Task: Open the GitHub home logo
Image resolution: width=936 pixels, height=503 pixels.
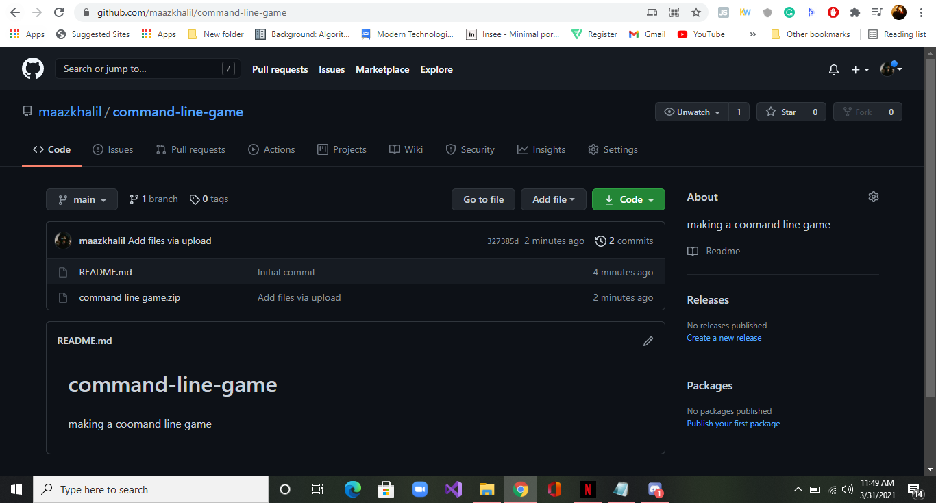Action: tap(33, 69)
